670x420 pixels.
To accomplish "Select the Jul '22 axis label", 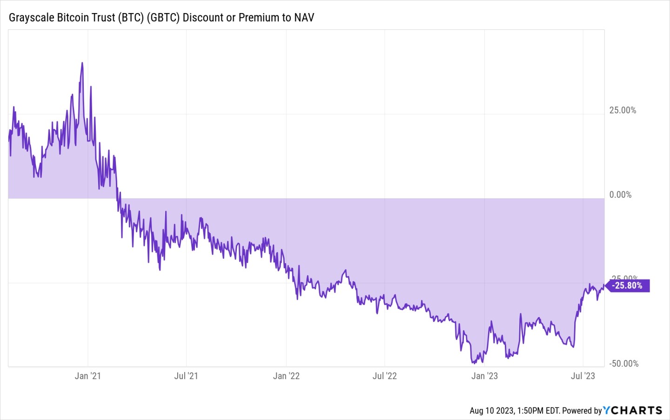I will (385, 376).
